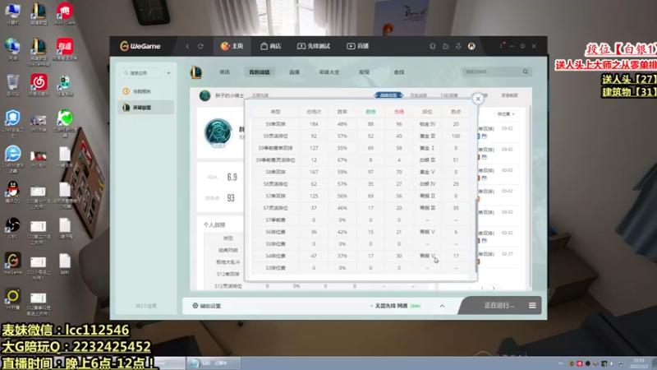Viewport: 657px width, 370px height.
Task: Click the taskbar clock
Action: tap(639, 363)
